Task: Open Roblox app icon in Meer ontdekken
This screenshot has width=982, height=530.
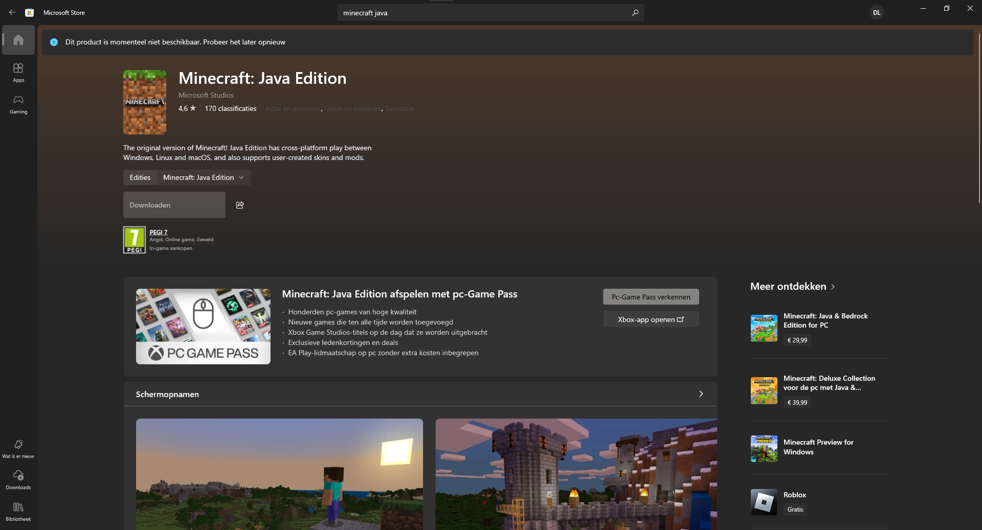Action: 764,502
